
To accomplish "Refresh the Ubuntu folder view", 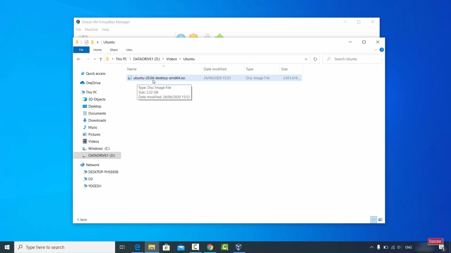I will click(315, 59).
